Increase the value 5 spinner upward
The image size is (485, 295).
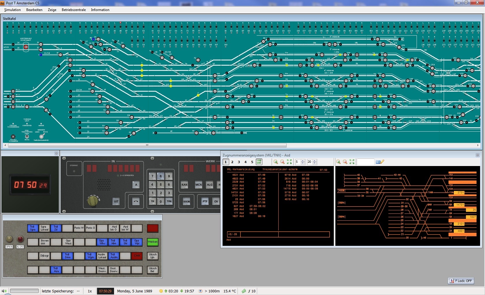303,161
